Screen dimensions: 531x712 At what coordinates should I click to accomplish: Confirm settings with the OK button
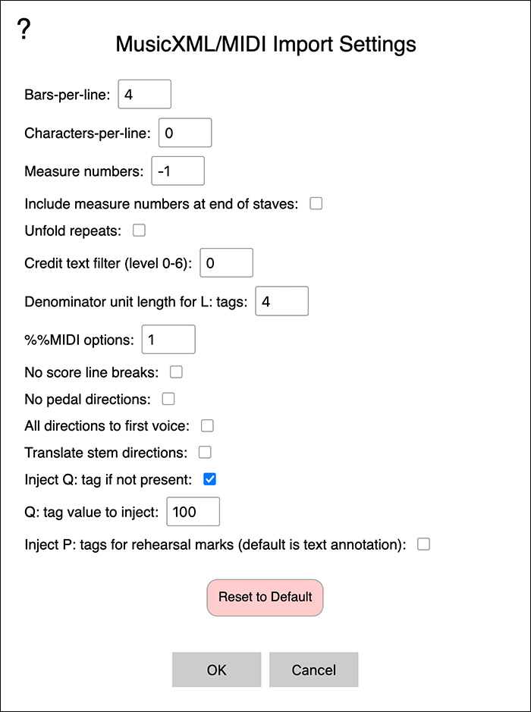(x=216, y=670)
